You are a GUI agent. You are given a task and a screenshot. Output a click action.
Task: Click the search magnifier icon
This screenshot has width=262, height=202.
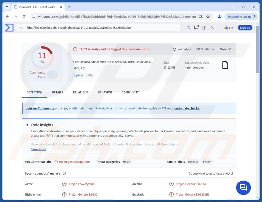(x=21, y=28)
